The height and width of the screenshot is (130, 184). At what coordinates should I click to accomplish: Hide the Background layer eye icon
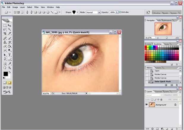(x=146, y=105)
